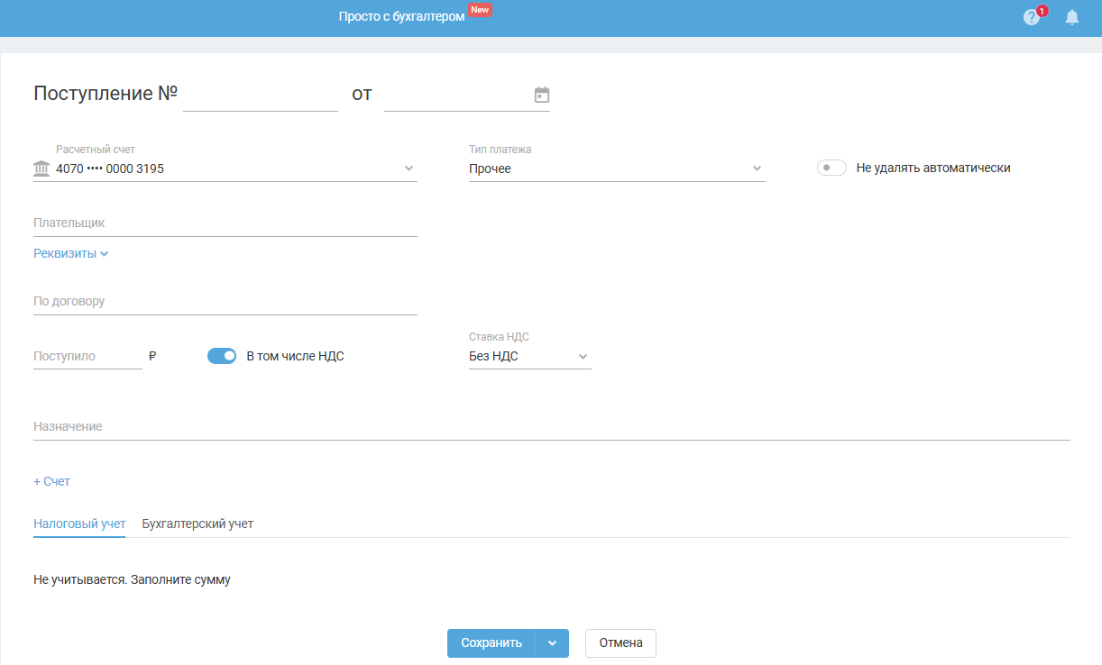The height and width of the screenshot is (665, 1102).
Task: Click the 'Не удалять автоматически' label text
Action: click(933, 168)
